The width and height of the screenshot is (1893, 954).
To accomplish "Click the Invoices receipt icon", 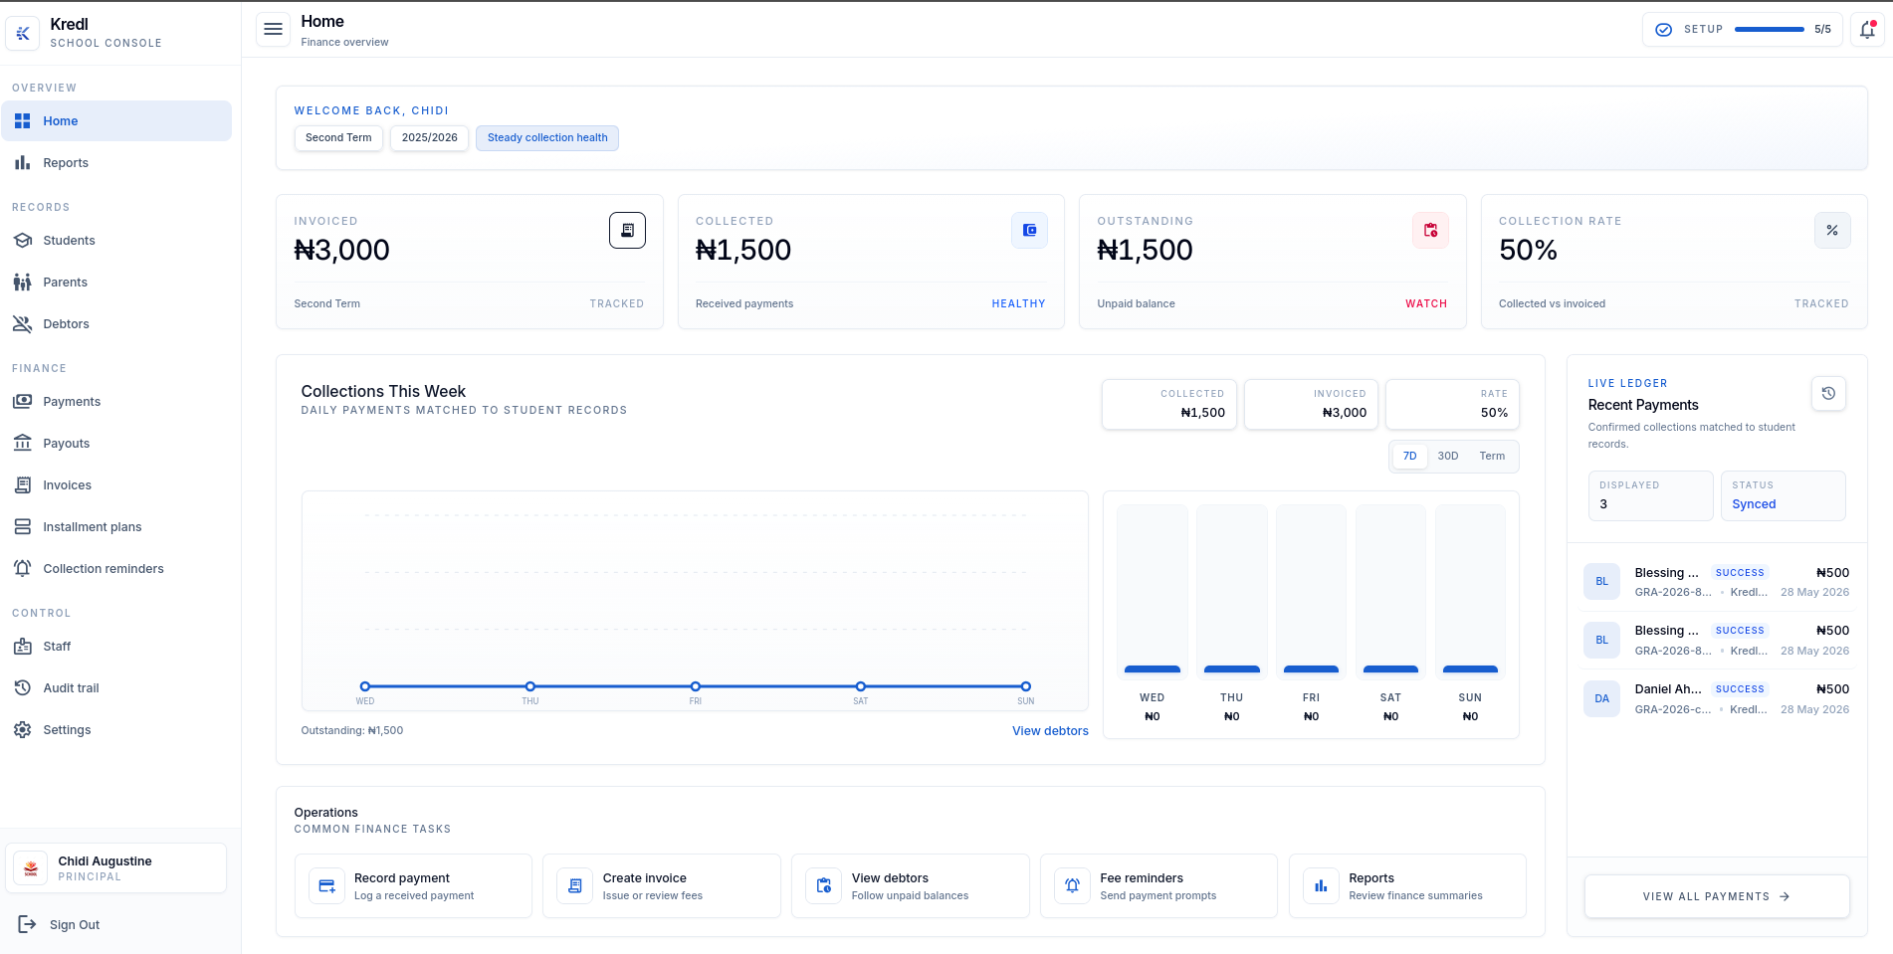I will pyautogui.click(x=23, y=485).
